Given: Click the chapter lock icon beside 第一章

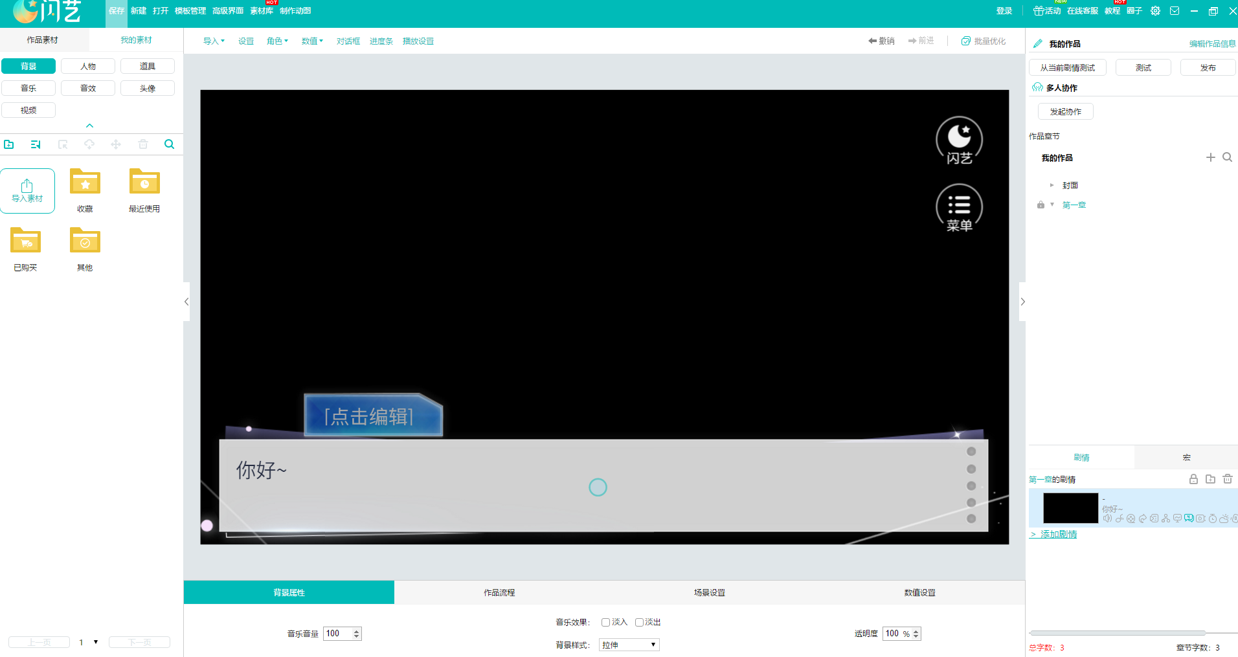Looking at the screenshot, I should pyautogui.click(x=1041, y=205).
